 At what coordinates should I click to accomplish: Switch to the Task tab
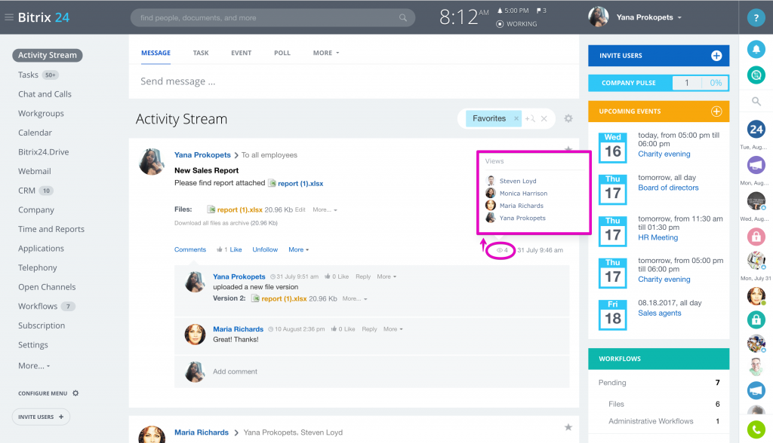(x=201, y=53)
